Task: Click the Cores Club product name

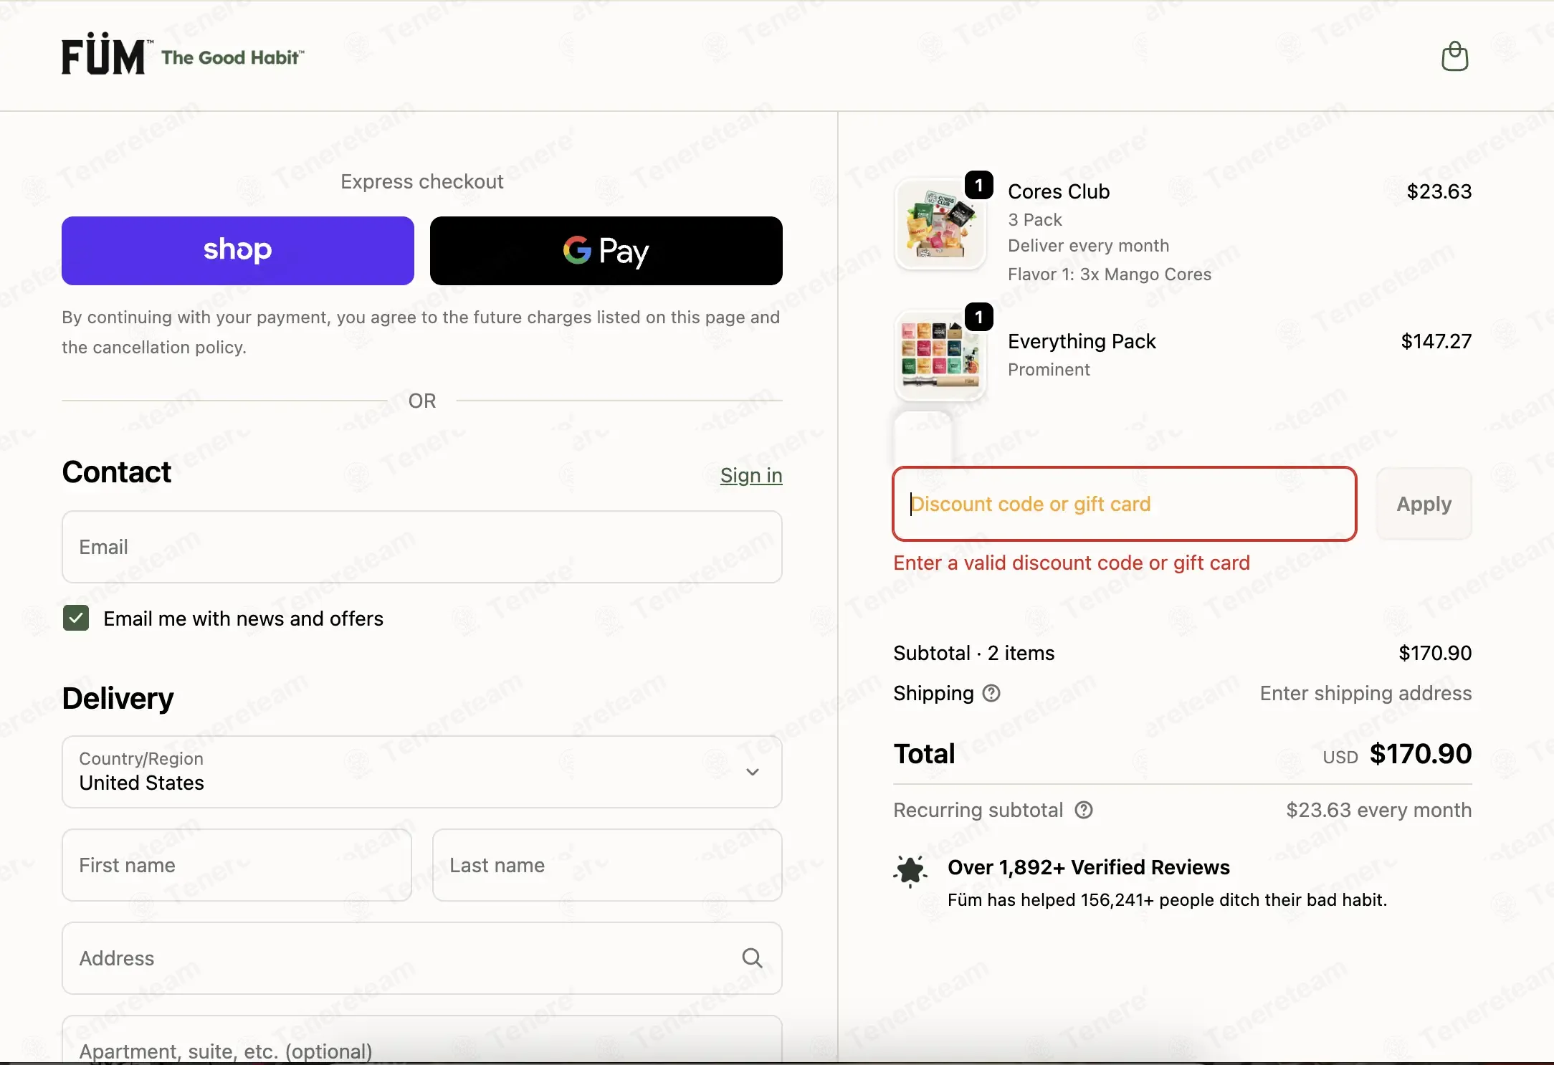Action: (x=1059, y=191)
